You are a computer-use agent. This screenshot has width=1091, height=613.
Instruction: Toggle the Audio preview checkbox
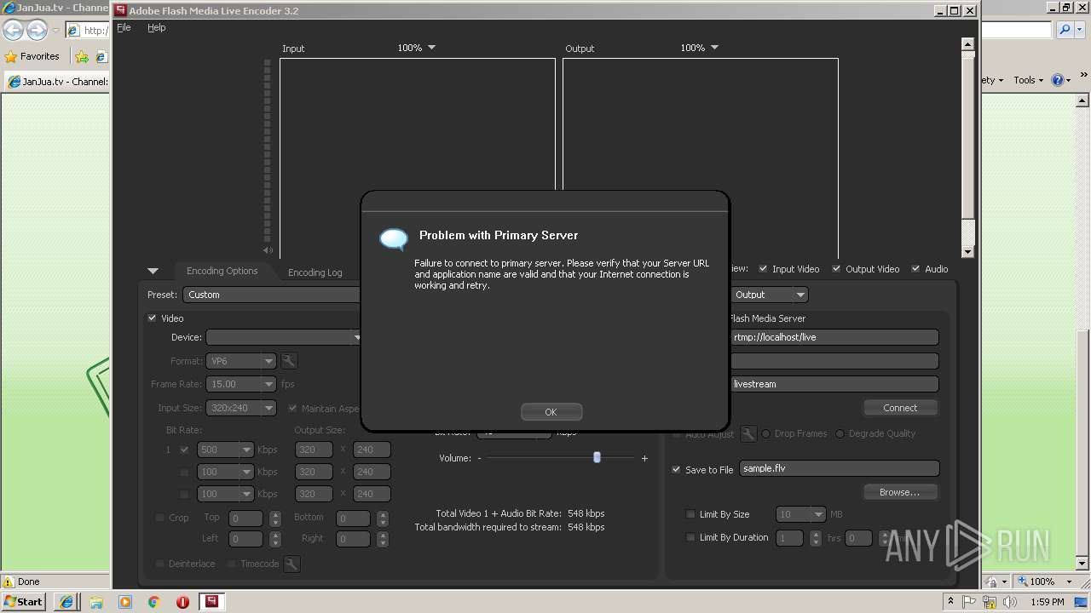click(x=916, y=268)
